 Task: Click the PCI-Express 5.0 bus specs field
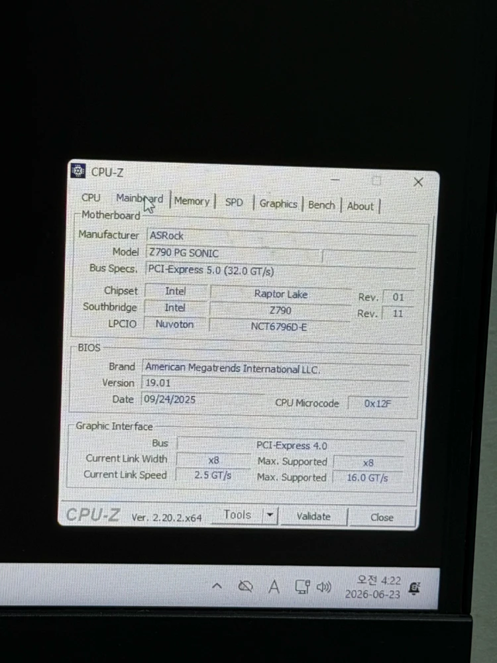pos(281,271)
